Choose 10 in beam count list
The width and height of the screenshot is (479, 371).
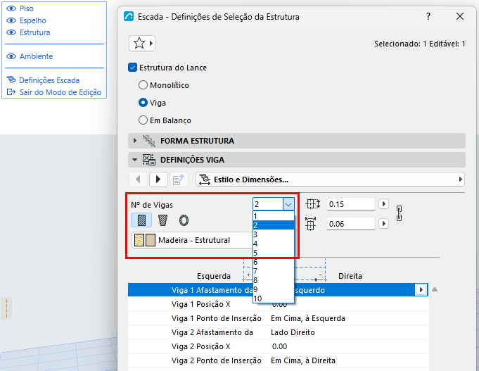(274, 298)
